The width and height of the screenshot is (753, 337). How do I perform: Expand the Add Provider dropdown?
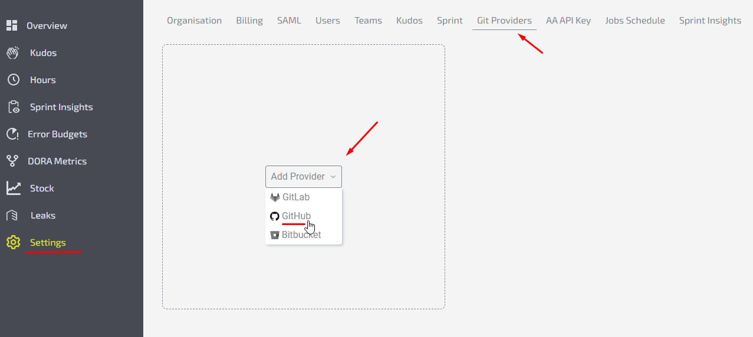click(303, 177)
